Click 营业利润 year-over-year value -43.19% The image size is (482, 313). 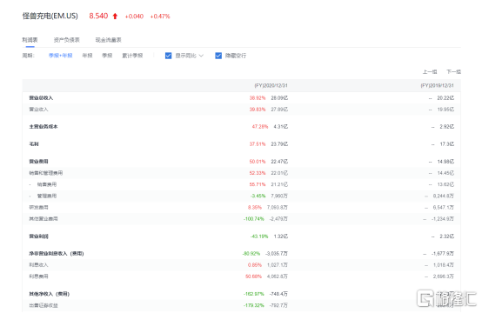pos(258,236)
